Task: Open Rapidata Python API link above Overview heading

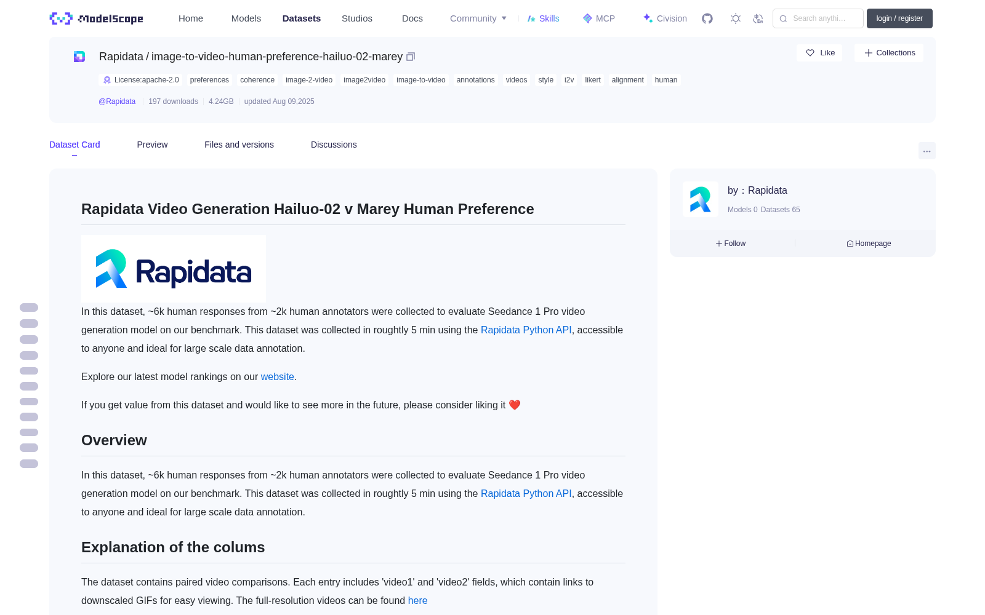Action: [526, 330]
